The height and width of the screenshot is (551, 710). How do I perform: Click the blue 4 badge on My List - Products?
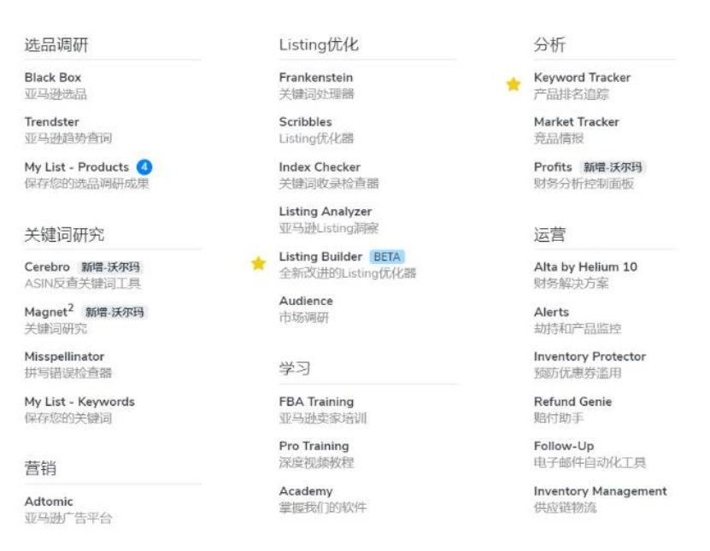[144, 167]
